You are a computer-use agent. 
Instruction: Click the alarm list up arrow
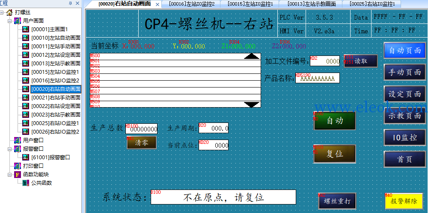tap(251, 56)
